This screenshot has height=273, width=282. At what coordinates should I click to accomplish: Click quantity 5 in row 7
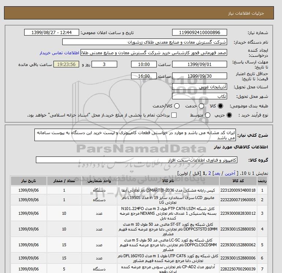64,269
